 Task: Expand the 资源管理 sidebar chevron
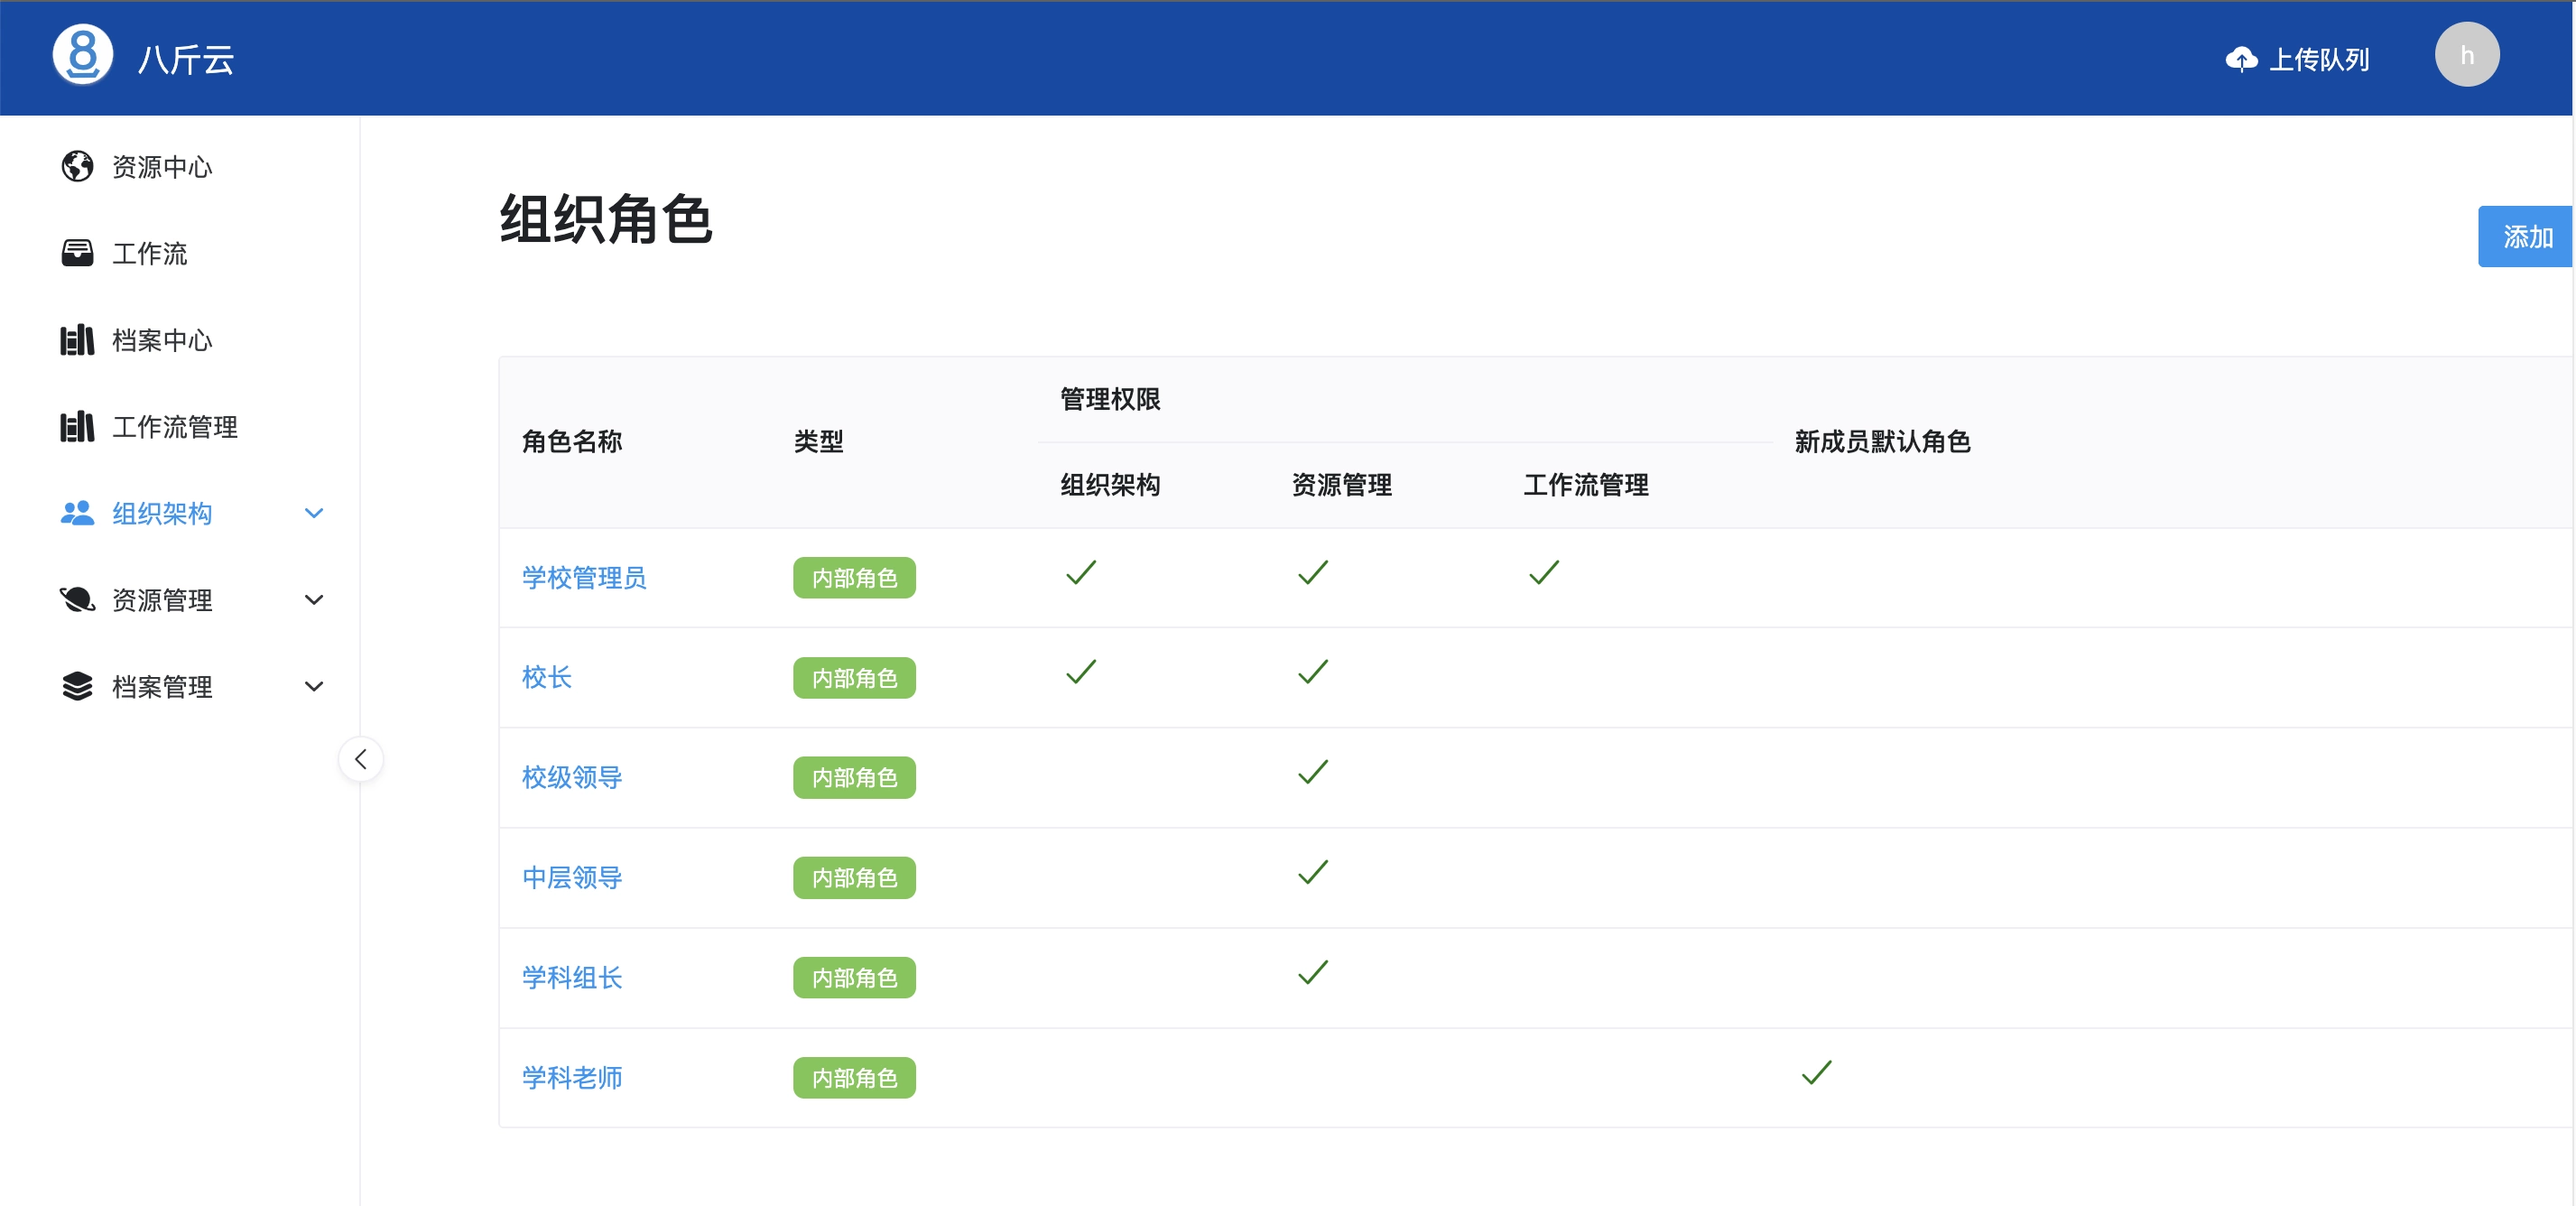pos(314,600)
